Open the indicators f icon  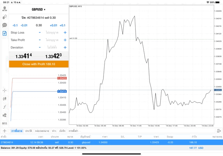click(5, 107)
